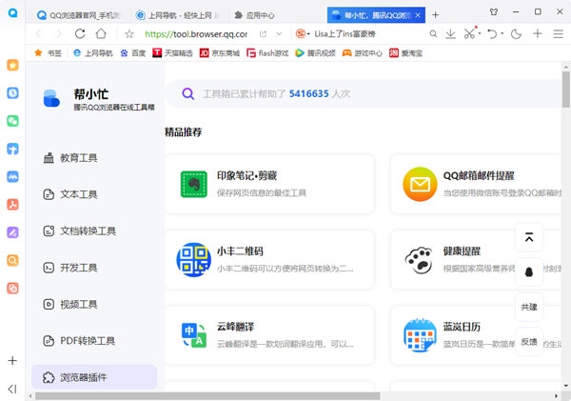This screenshot has width=571, height=401.
Task: Click the WeChat icon in left sidebar
Action: pos(12,121)
